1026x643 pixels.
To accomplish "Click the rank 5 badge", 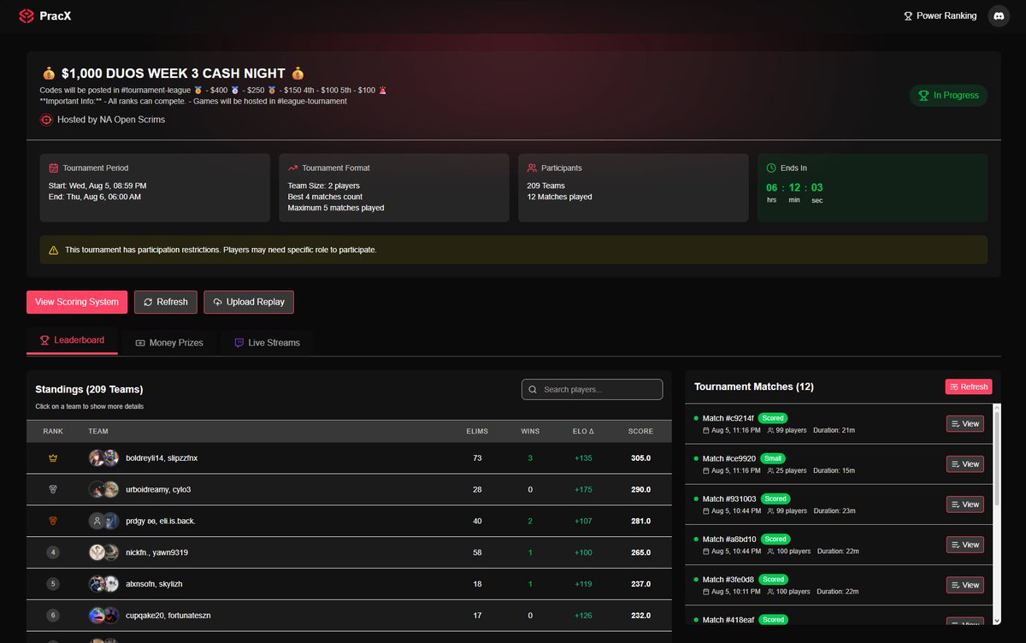I will click(53, 584).
